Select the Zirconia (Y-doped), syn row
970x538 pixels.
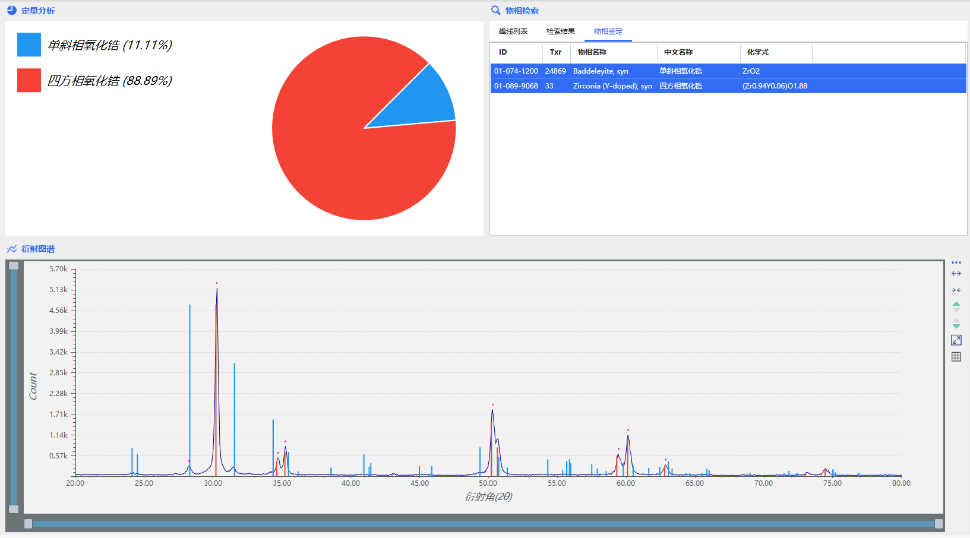click(x=612, y=86)
